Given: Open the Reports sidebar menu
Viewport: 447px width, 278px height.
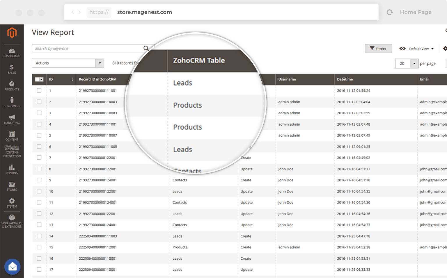Looking at the screenshot, I should 12,170.
